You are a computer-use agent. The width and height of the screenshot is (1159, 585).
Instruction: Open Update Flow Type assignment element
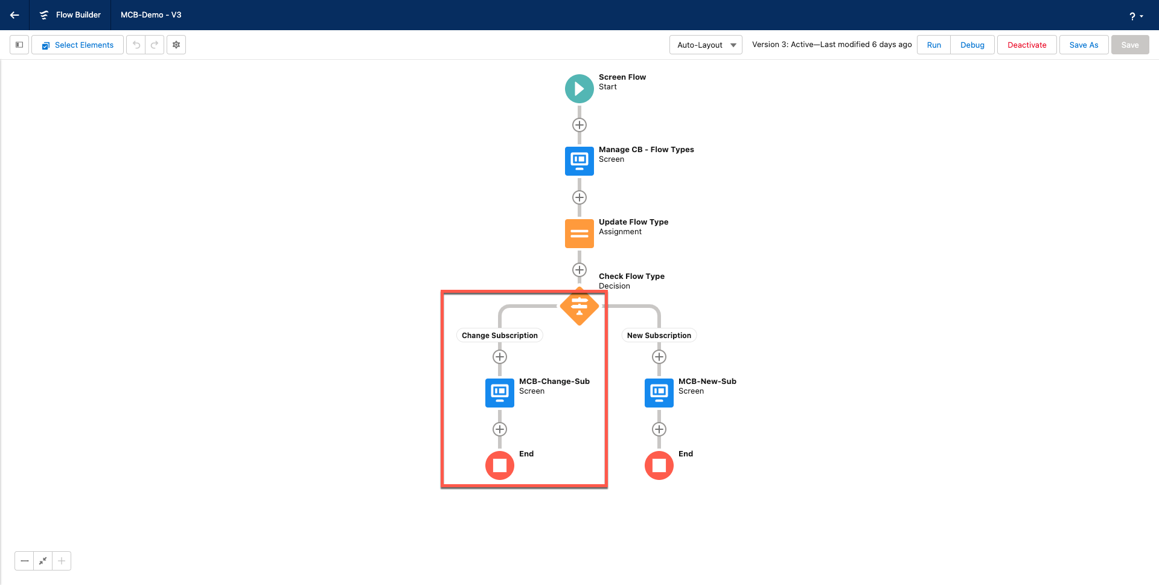pos(579,234)
